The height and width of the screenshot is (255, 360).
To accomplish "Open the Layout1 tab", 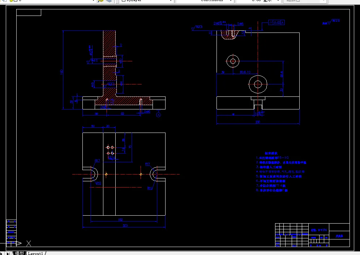I will [35, 254].
